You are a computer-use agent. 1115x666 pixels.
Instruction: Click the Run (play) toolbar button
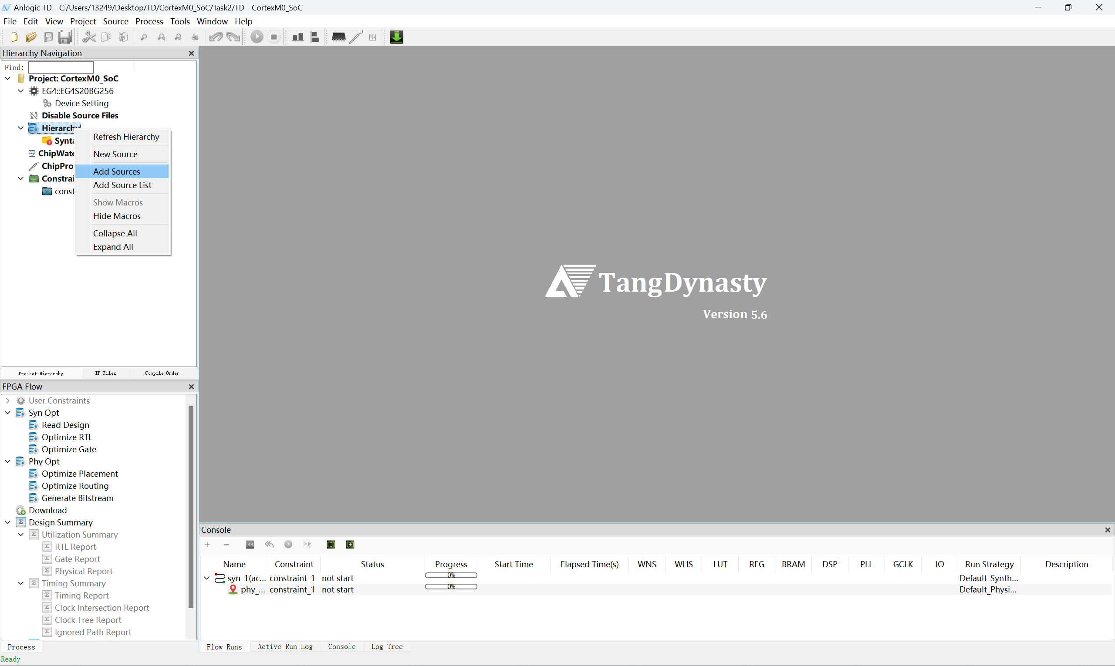[x=257, y=37]
